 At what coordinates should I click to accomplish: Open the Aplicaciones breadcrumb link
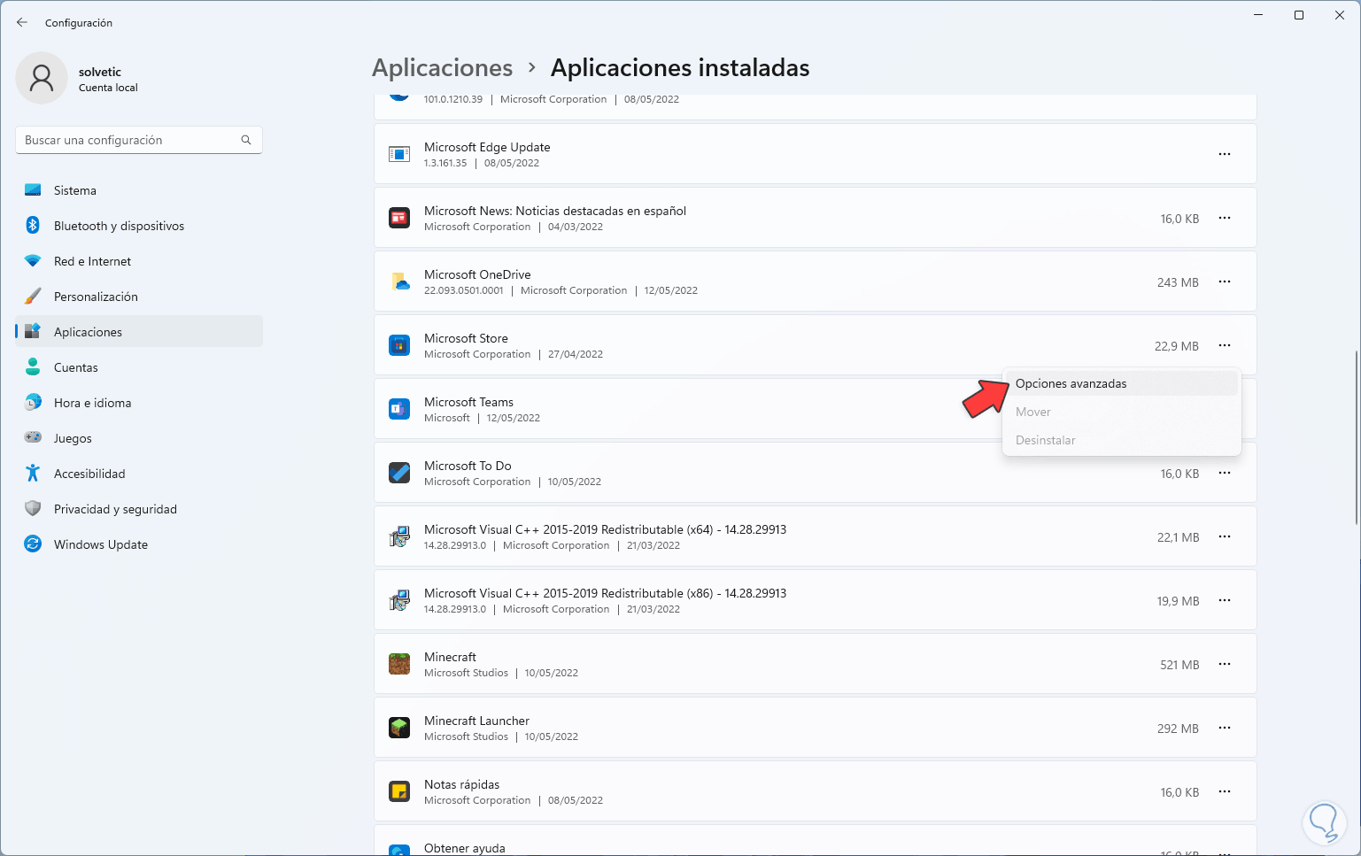(x=442, y=67)
